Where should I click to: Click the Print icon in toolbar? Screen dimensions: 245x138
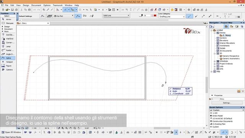click(x=16, y=10)
